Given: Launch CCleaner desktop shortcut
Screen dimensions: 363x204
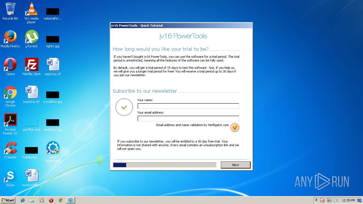Looking at the screenshot, I should 10,150.
